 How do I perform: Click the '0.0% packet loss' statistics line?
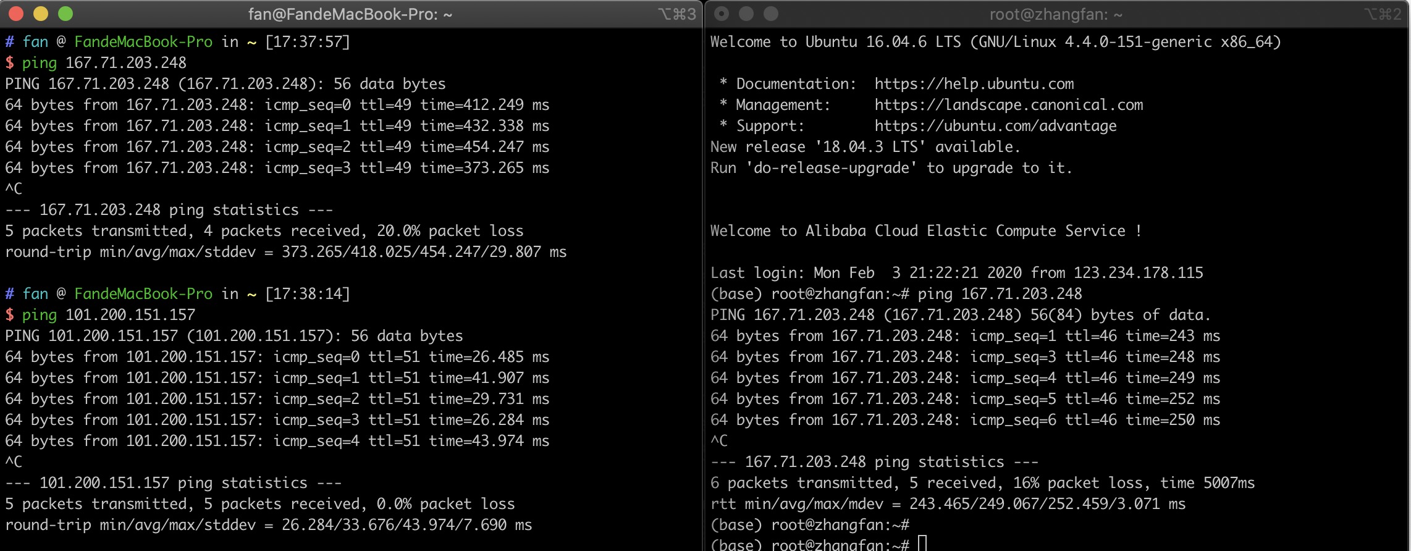[260, 503]
